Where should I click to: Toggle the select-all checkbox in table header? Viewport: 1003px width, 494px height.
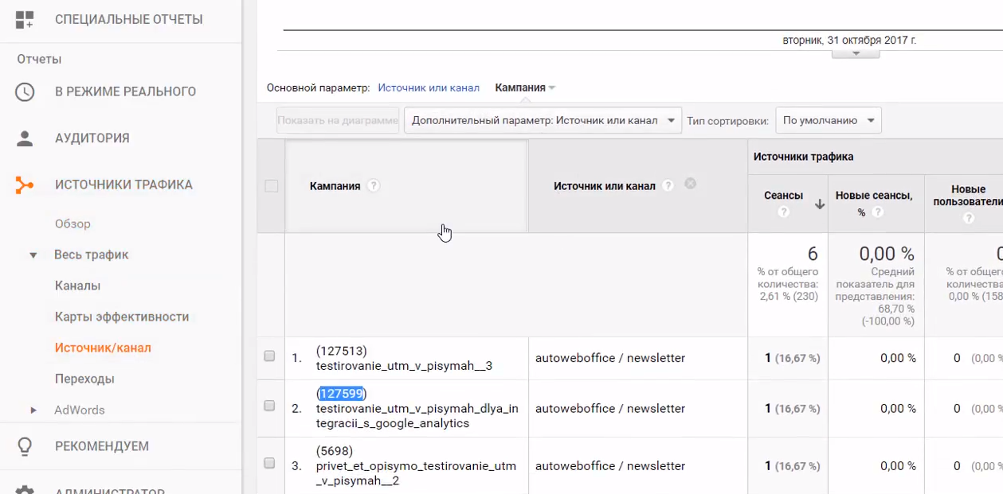(272, 186)
